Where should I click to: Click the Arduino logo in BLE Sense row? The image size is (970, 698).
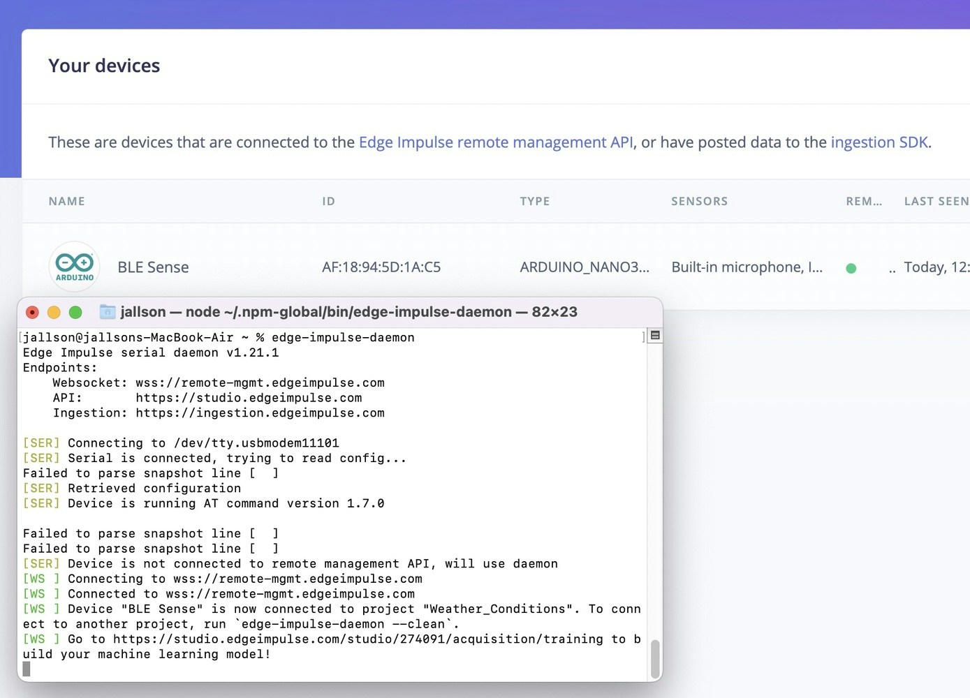[x=74, y=267]
